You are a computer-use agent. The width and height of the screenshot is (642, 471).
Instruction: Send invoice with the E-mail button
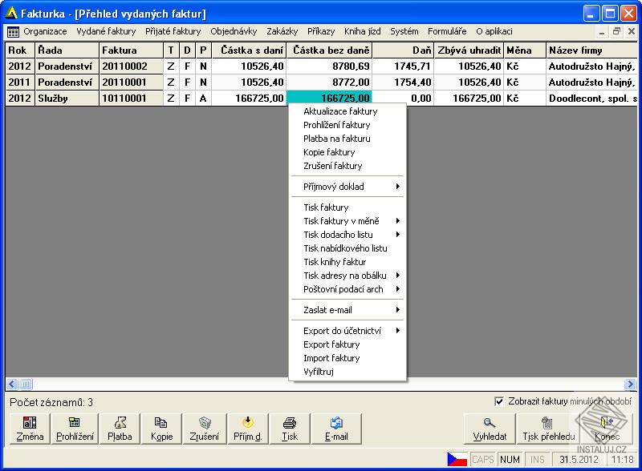tap(336, 429)
